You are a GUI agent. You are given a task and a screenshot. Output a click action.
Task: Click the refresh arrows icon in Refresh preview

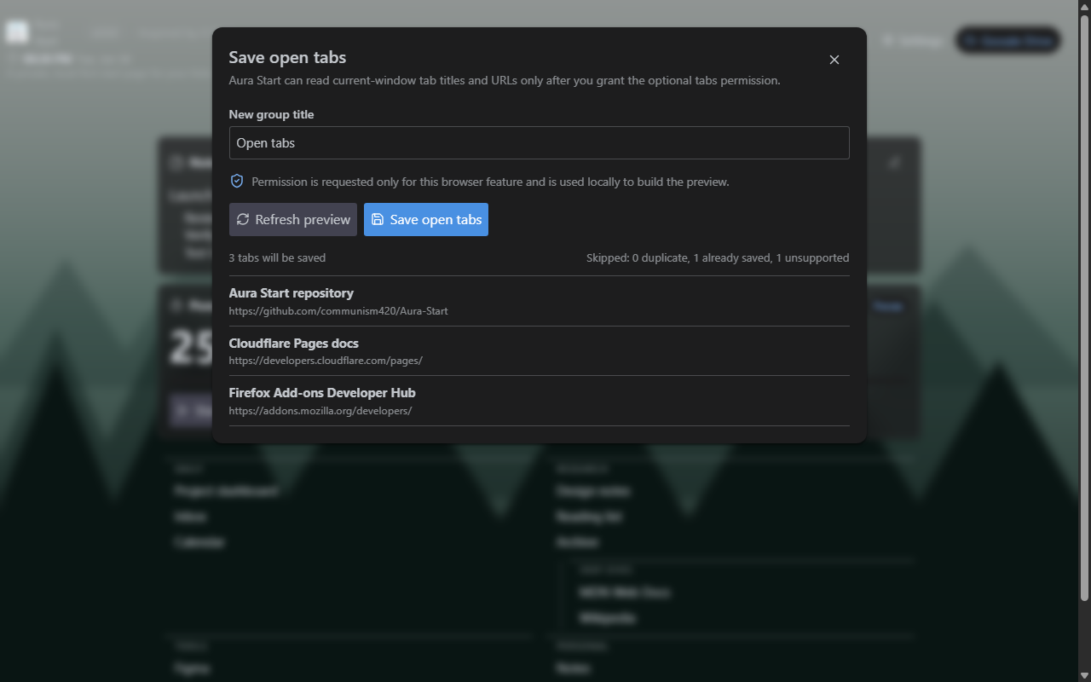point(243,219)
